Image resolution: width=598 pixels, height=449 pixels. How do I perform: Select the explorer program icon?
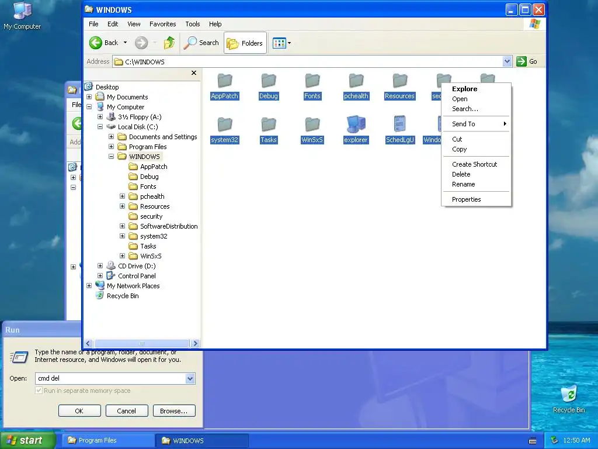pos(356,124)
